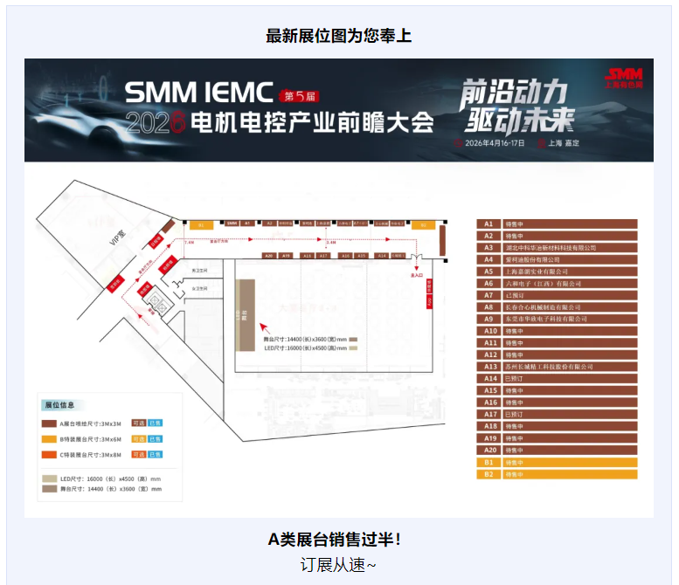The height and width of the screenshot is (585, 679).
Task: Click the location pin icon before 上海 嘉定
Action: coord(541,143)
